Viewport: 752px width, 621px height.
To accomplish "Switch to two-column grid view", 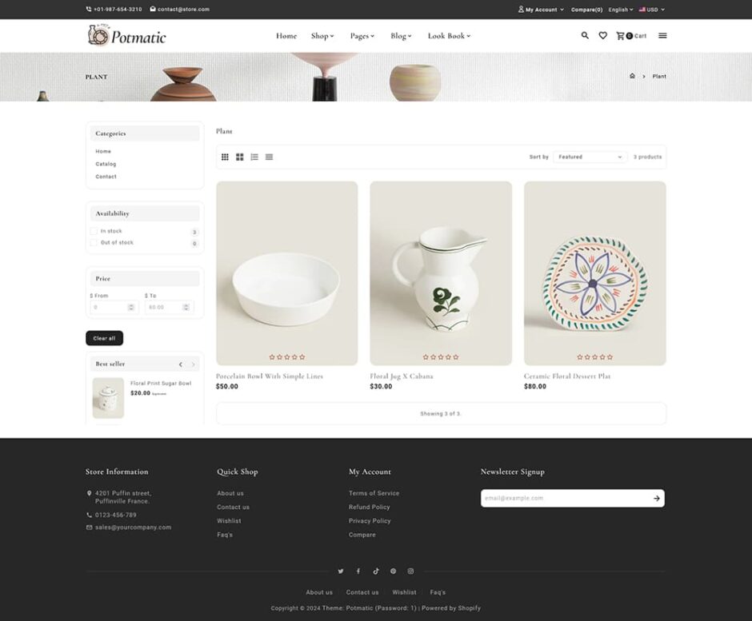I will [240, 157].
